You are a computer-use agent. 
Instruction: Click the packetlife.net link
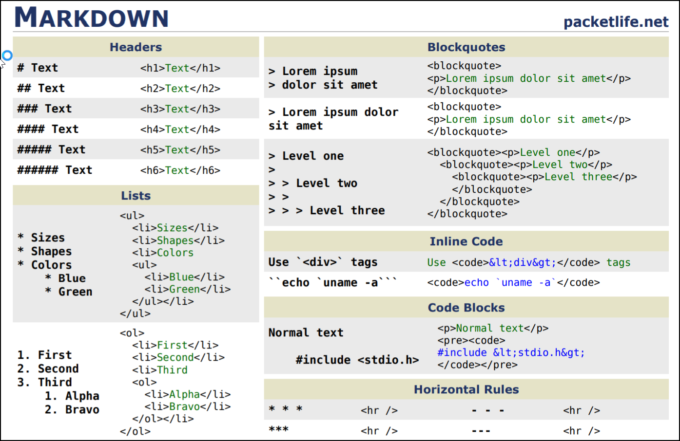pyautogui.click(x=616, y=22)
